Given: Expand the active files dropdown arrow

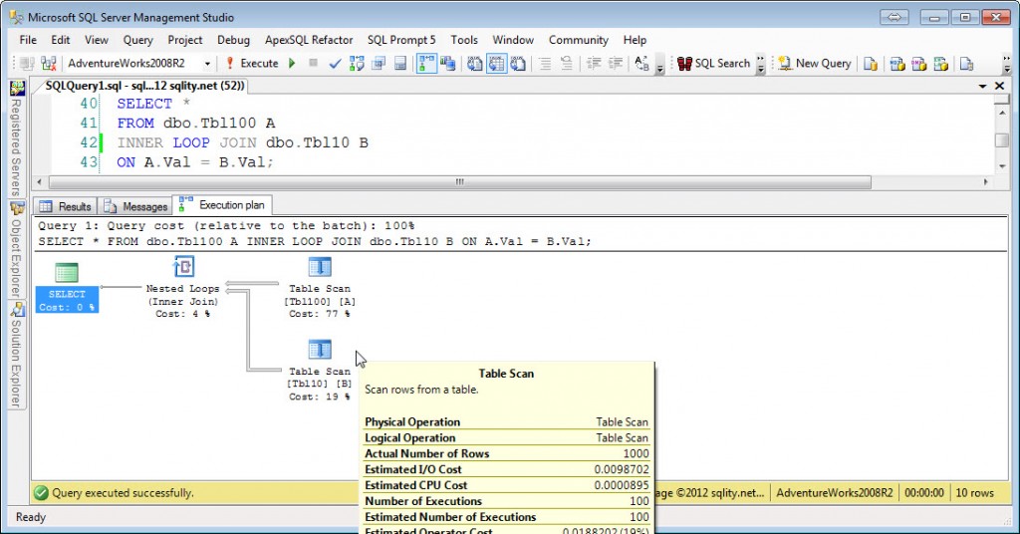Looking at the screenshot, I should [982, 86].
